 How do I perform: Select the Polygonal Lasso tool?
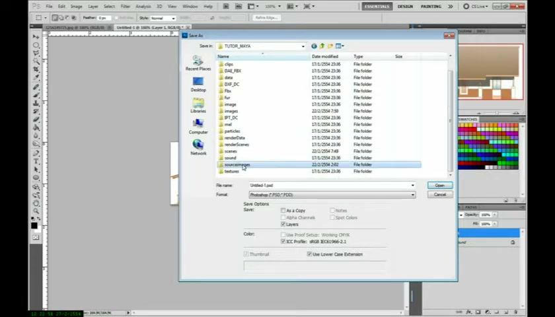(x=36, y=53)
